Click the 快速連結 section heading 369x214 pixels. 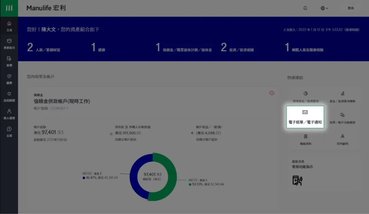(x=295, y=78)
